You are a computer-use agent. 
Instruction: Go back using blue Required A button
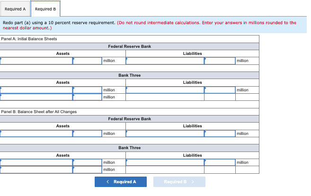pyautogui.click(x=121, y=182)
